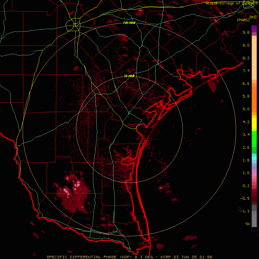
Task: Click the 4.2 scale label
Action: click(x=246, y=122)
